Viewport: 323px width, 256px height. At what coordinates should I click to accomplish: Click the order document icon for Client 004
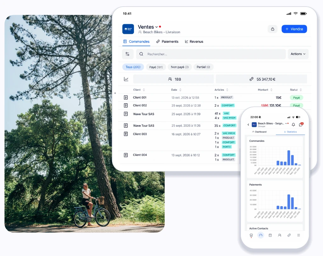point(126,155)
